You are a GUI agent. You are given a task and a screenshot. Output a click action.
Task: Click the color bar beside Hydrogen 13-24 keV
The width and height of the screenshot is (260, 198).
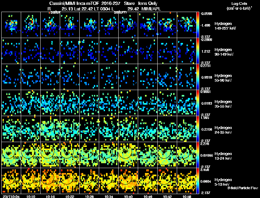coord(198,155)
